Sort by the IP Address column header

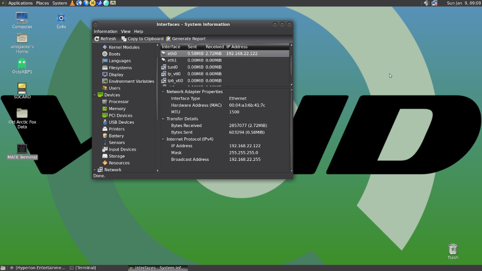tap(257, 47)
